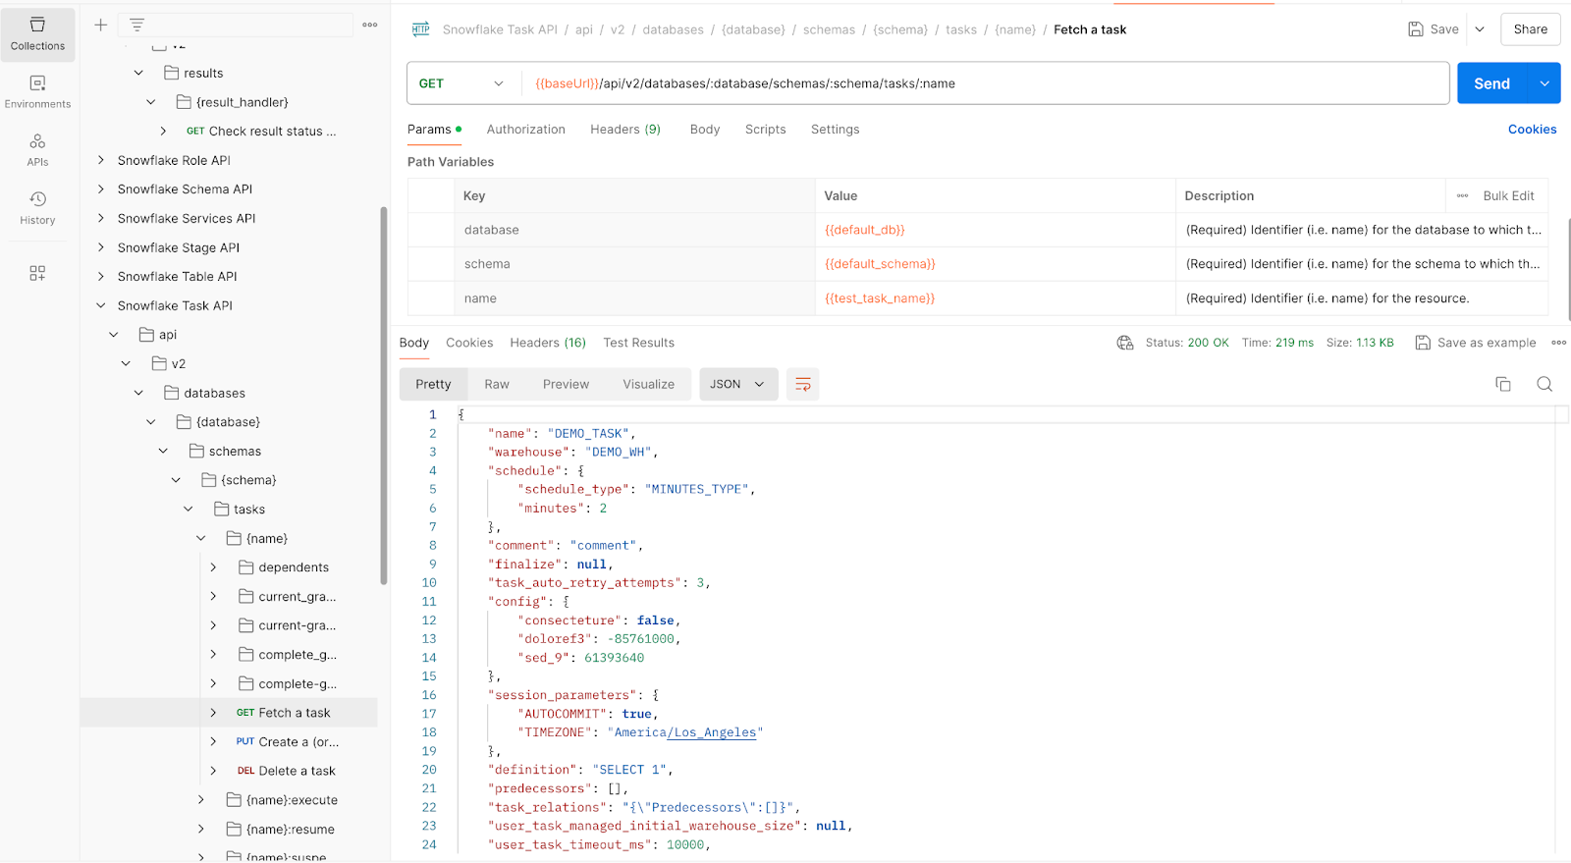Expand the Snowflake Role API collection
Image resolution: width=1571 pixels, height=863 pixels.
pyautogui.click(x=100, y=160)
